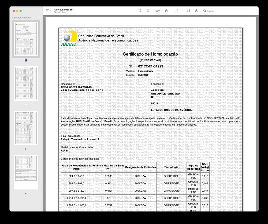Image resolution: width=268 pixels, height=224 pixels.
Task: Click the postal code 95014
Action: click(x=154, y=104)
